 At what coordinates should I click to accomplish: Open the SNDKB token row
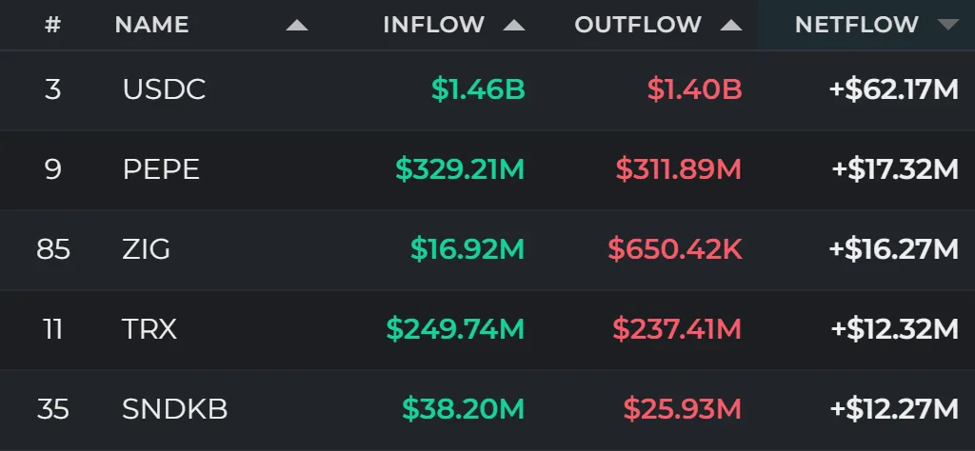coord(487,409)
